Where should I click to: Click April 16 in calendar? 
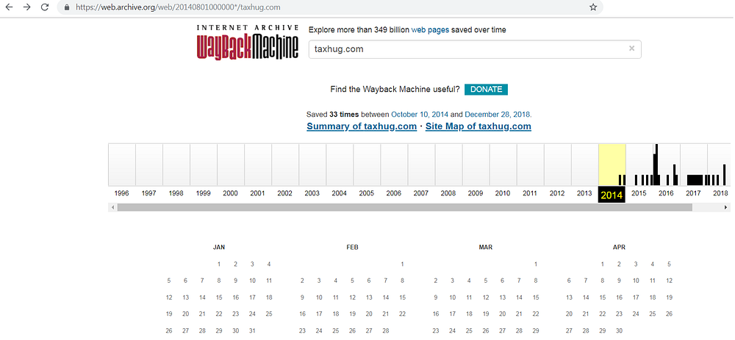point(619,297)
